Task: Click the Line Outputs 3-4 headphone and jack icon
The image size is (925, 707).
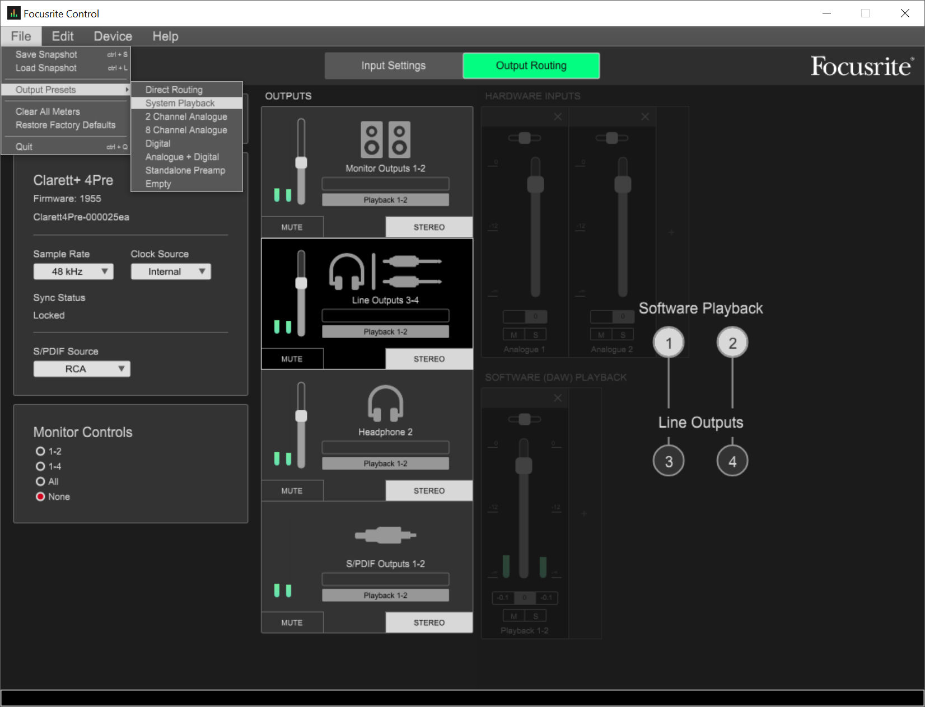Action: point(385,271)
